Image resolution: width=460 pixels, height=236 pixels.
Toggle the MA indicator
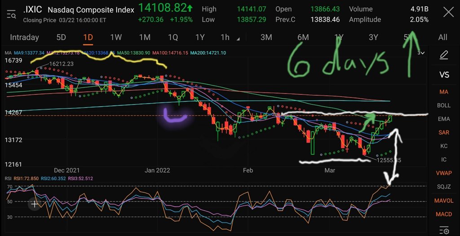pos(444,92)
